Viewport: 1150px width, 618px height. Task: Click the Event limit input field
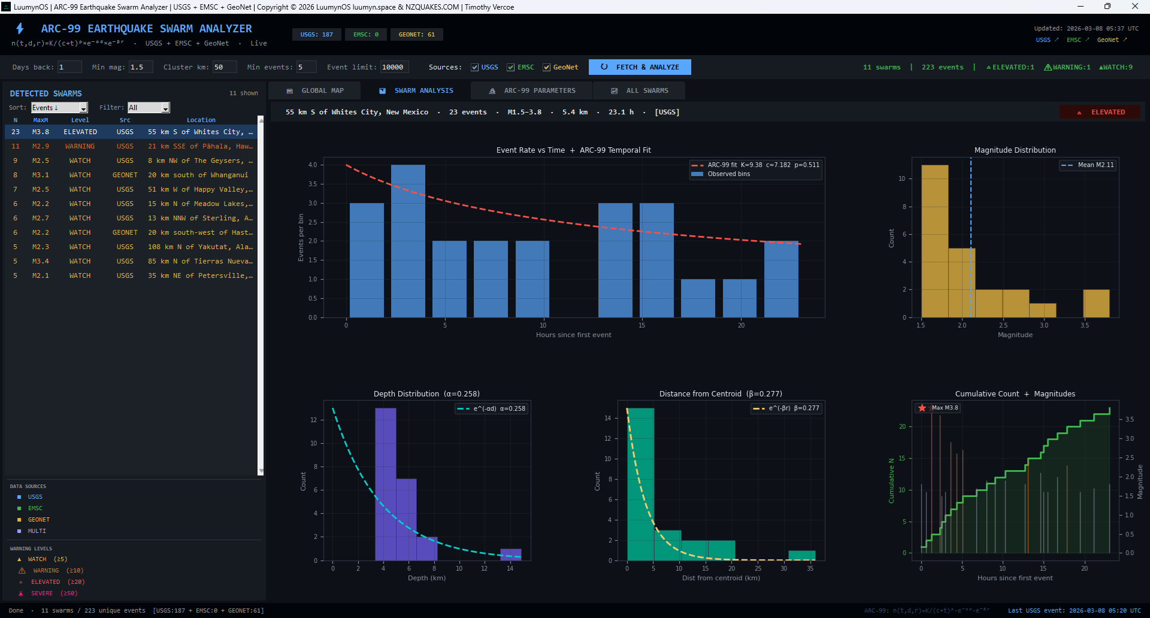394,67
